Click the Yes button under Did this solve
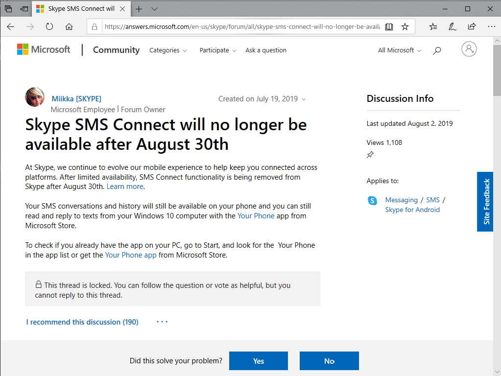 tap(258, 361)
